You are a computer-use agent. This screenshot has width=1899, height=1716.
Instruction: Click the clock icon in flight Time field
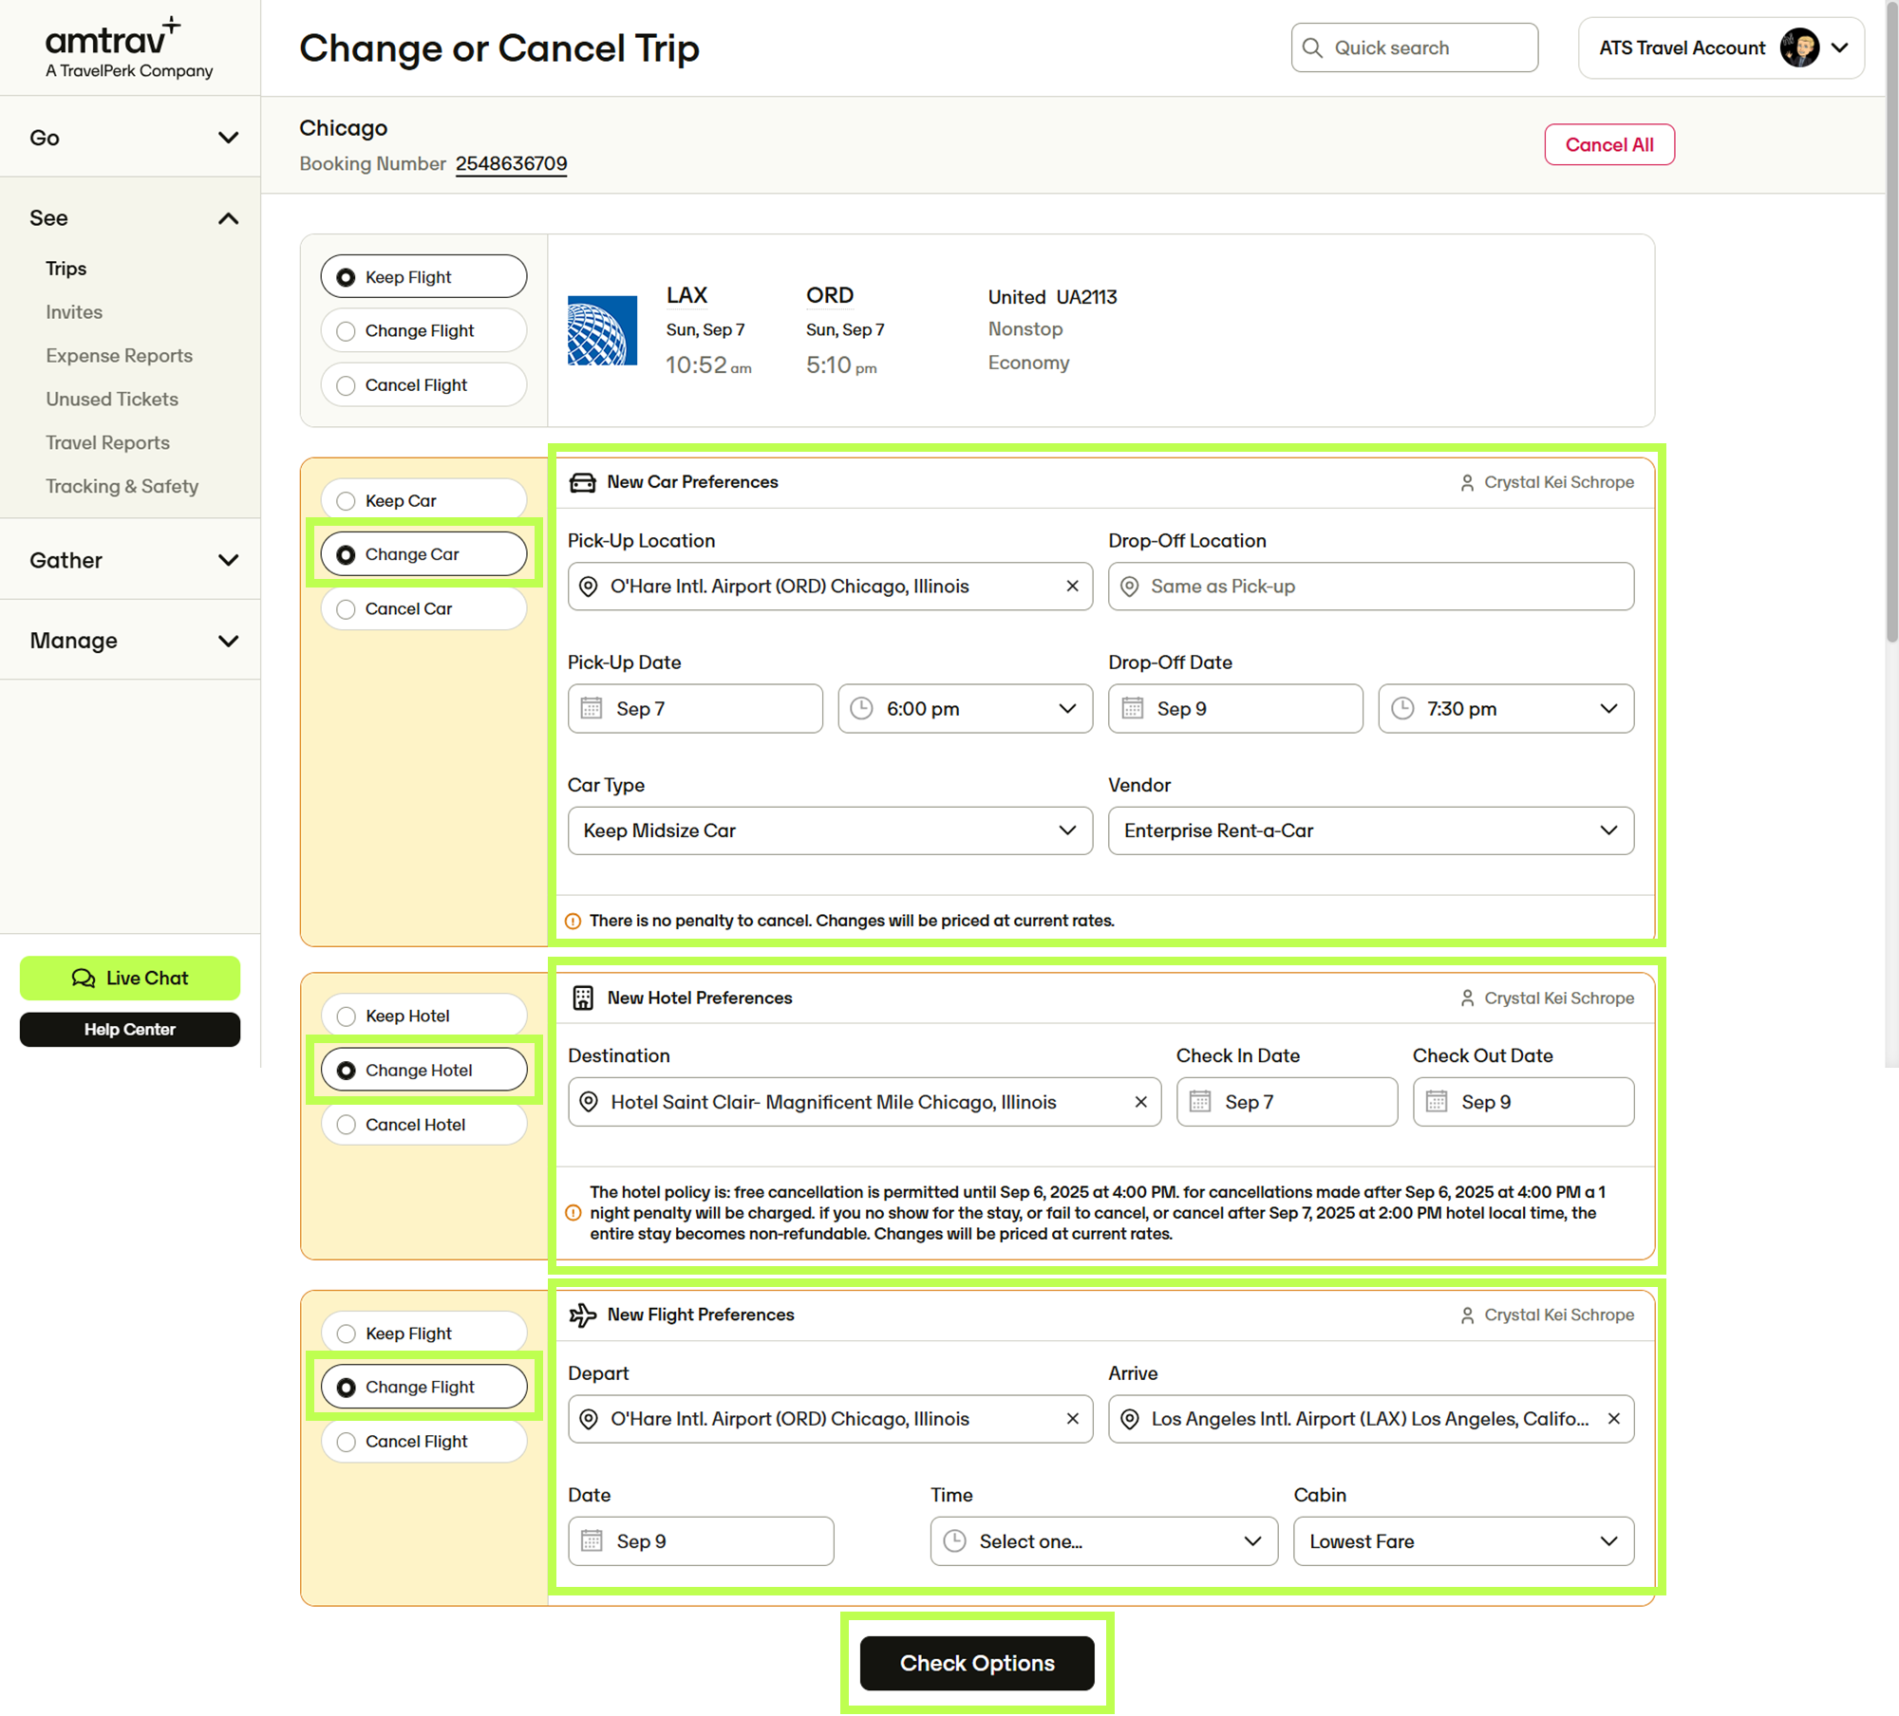tap(954, 1540)
